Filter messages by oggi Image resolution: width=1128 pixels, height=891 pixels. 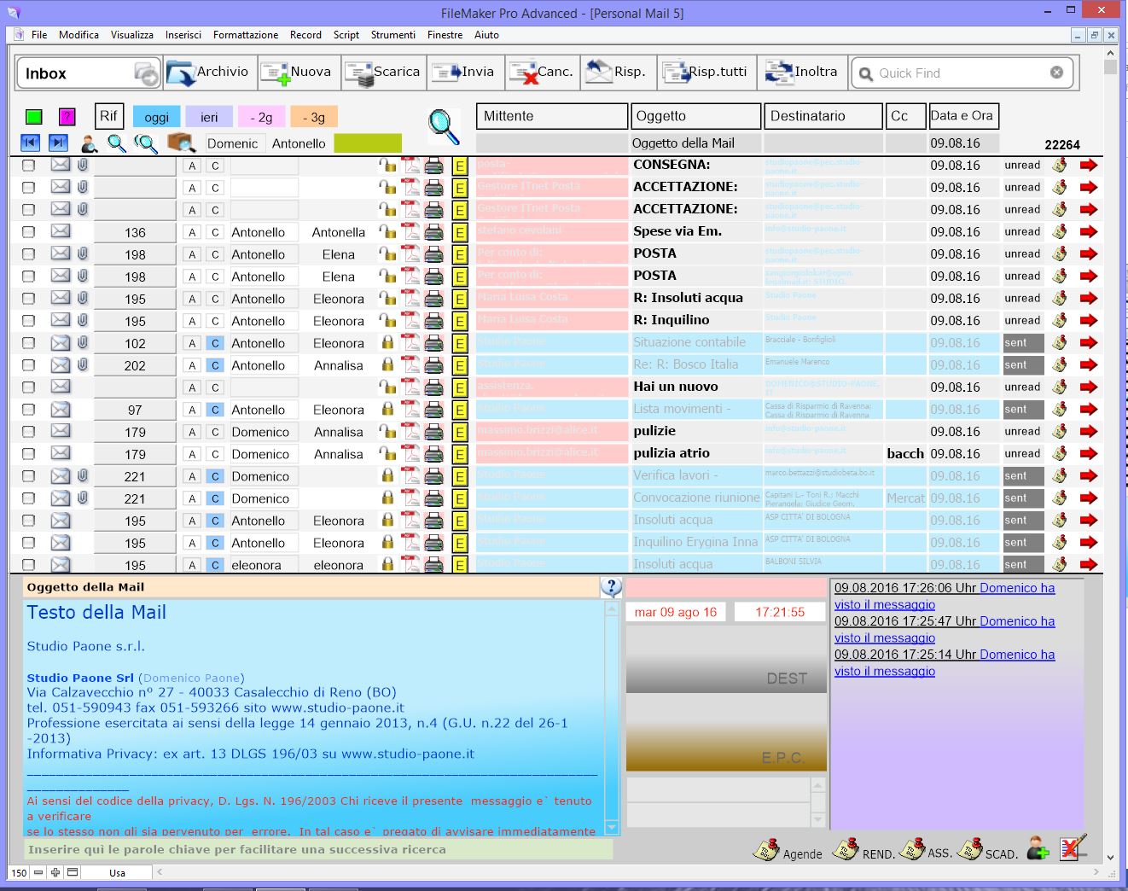[156, 117]
